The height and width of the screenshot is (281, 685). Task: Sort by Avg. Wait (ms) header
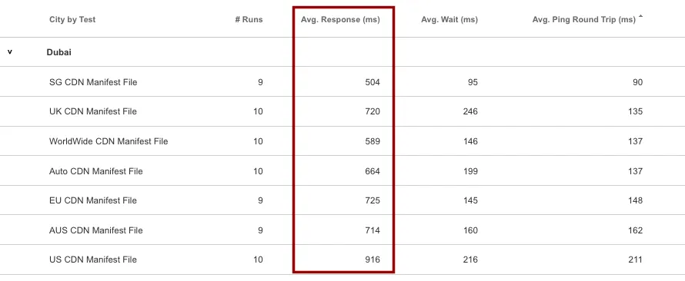point(449,20)
